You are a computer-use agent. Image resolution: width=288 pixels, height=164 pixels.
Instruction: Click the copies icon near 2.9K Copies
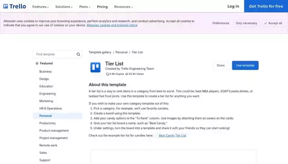click(x=107, y=74)
